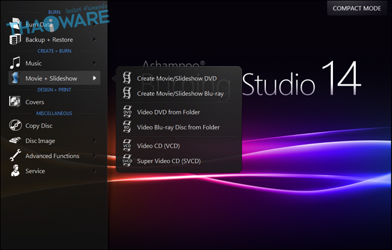Open the Music label

(x=34, y=63)
